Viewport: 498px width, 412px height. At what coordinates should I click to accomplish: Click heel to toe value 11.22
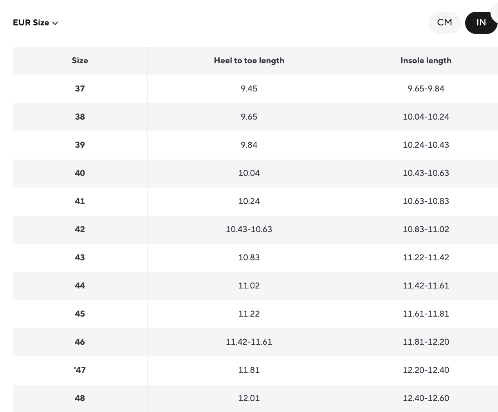pos(249,314)
